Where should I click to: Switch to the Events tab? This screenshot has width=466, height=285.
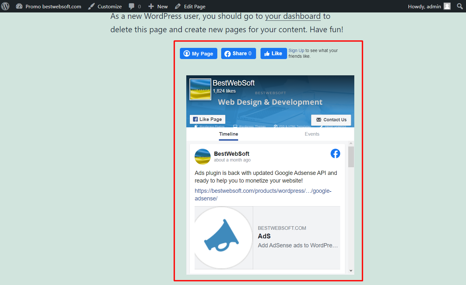coord(312,134)
